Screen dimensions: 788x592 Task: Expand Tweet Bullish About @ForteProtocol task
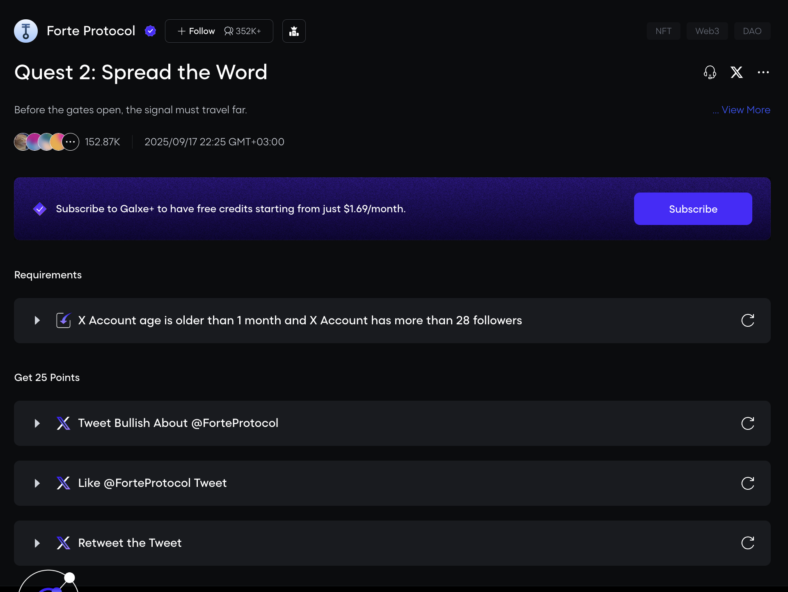click(37, 423)
